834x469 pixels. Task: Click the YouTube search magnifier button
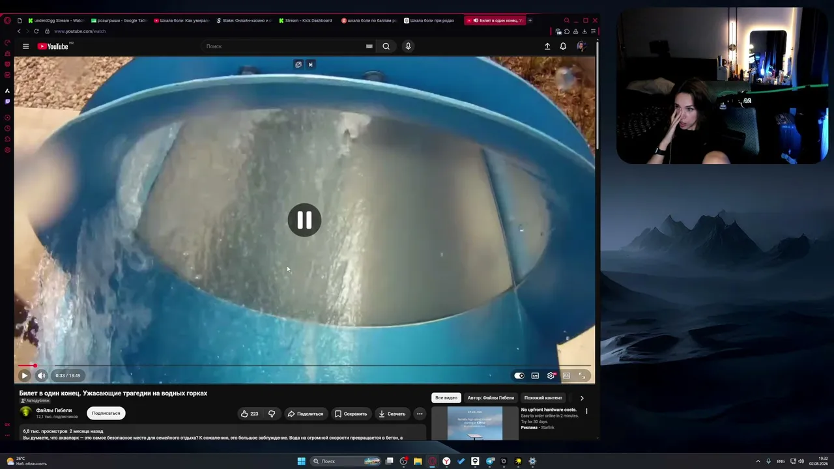386,46
